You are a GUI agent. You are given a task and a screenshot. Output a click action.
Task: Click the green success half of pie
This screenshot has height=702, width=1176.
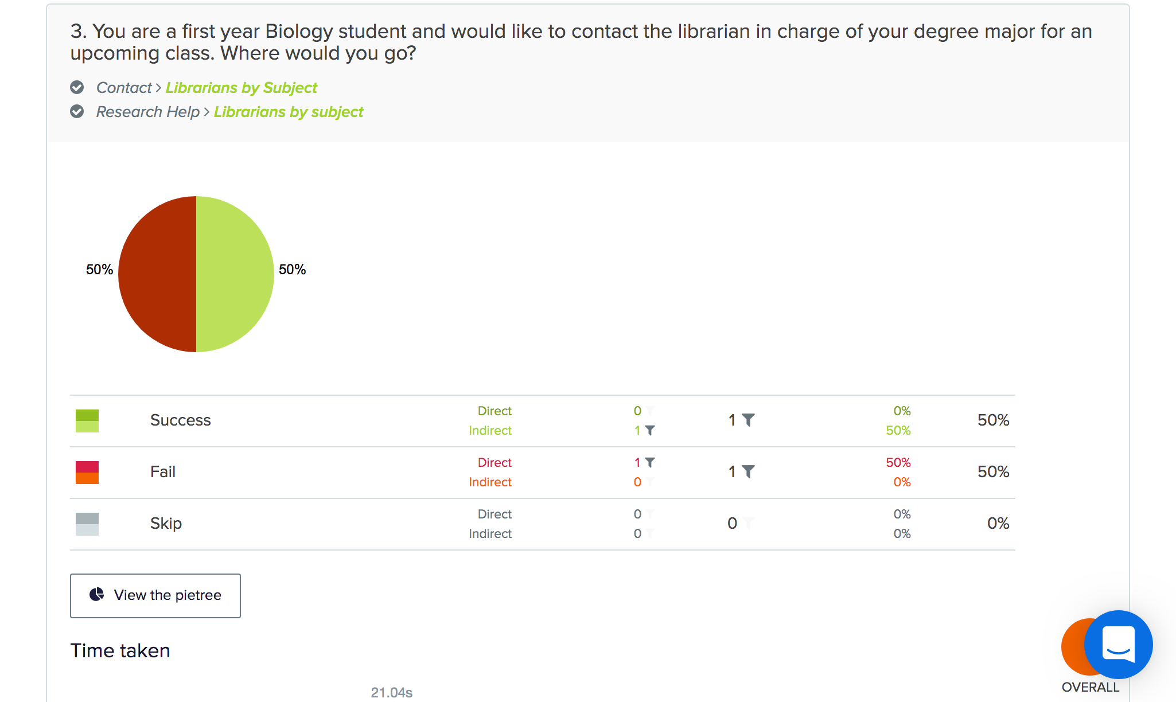pos(235,274)
